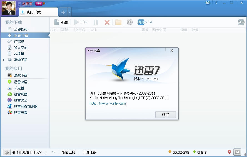Click the skin (shirt) icon in title bar
Screen dimensions: 247x157
(x=208, y=3)
